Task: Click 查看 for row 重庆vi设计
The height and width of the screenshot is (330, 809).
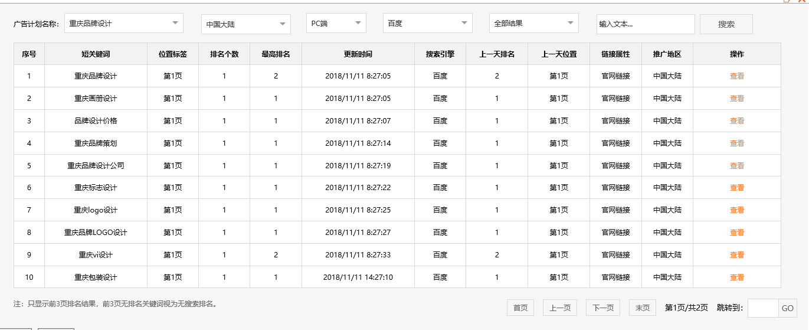Action: [737, 255]
